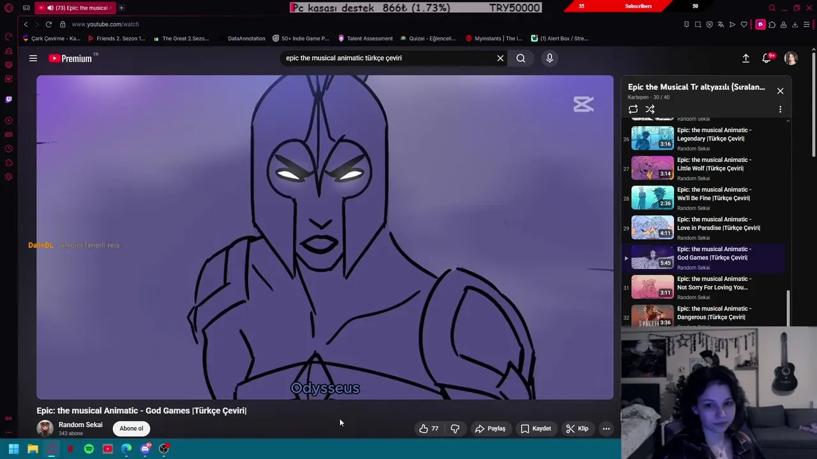
Task: Open playlist three-dot options menu
Action: coord(780,109)
